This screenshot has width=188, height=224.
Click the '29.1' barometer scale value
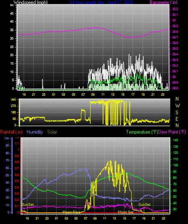(x=175, y=71)
